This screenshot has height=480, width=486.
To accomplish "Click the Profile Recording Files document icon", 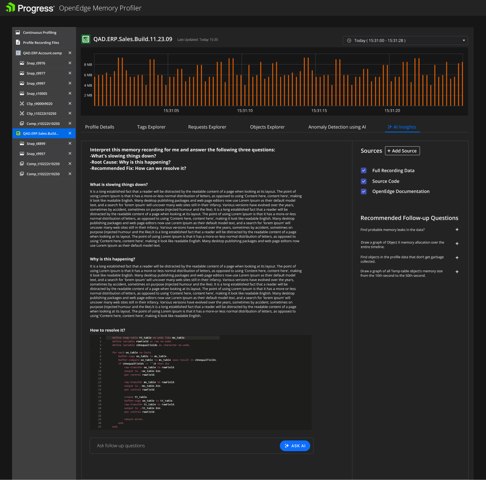I will coord(18,42).
